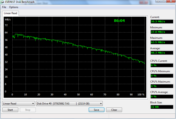Open the Options menu
Viewport: 176px width, 119px height.
[13, 7]
